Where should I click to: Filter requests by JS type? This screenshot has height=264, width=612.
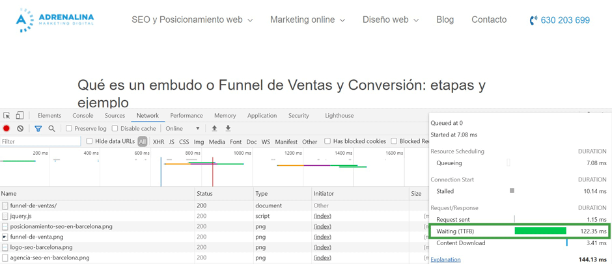[172, 142]
